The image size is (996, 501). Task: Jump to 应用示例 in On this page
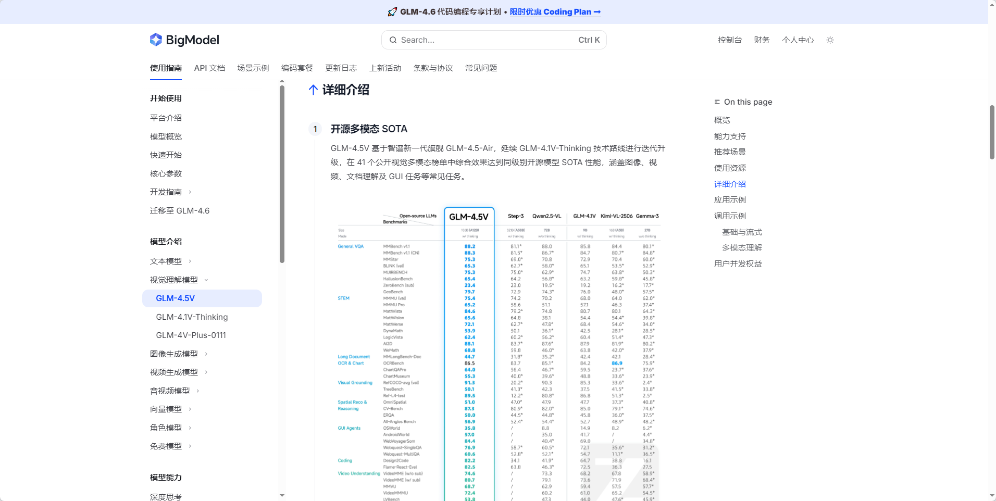click(x=730, y=200)
